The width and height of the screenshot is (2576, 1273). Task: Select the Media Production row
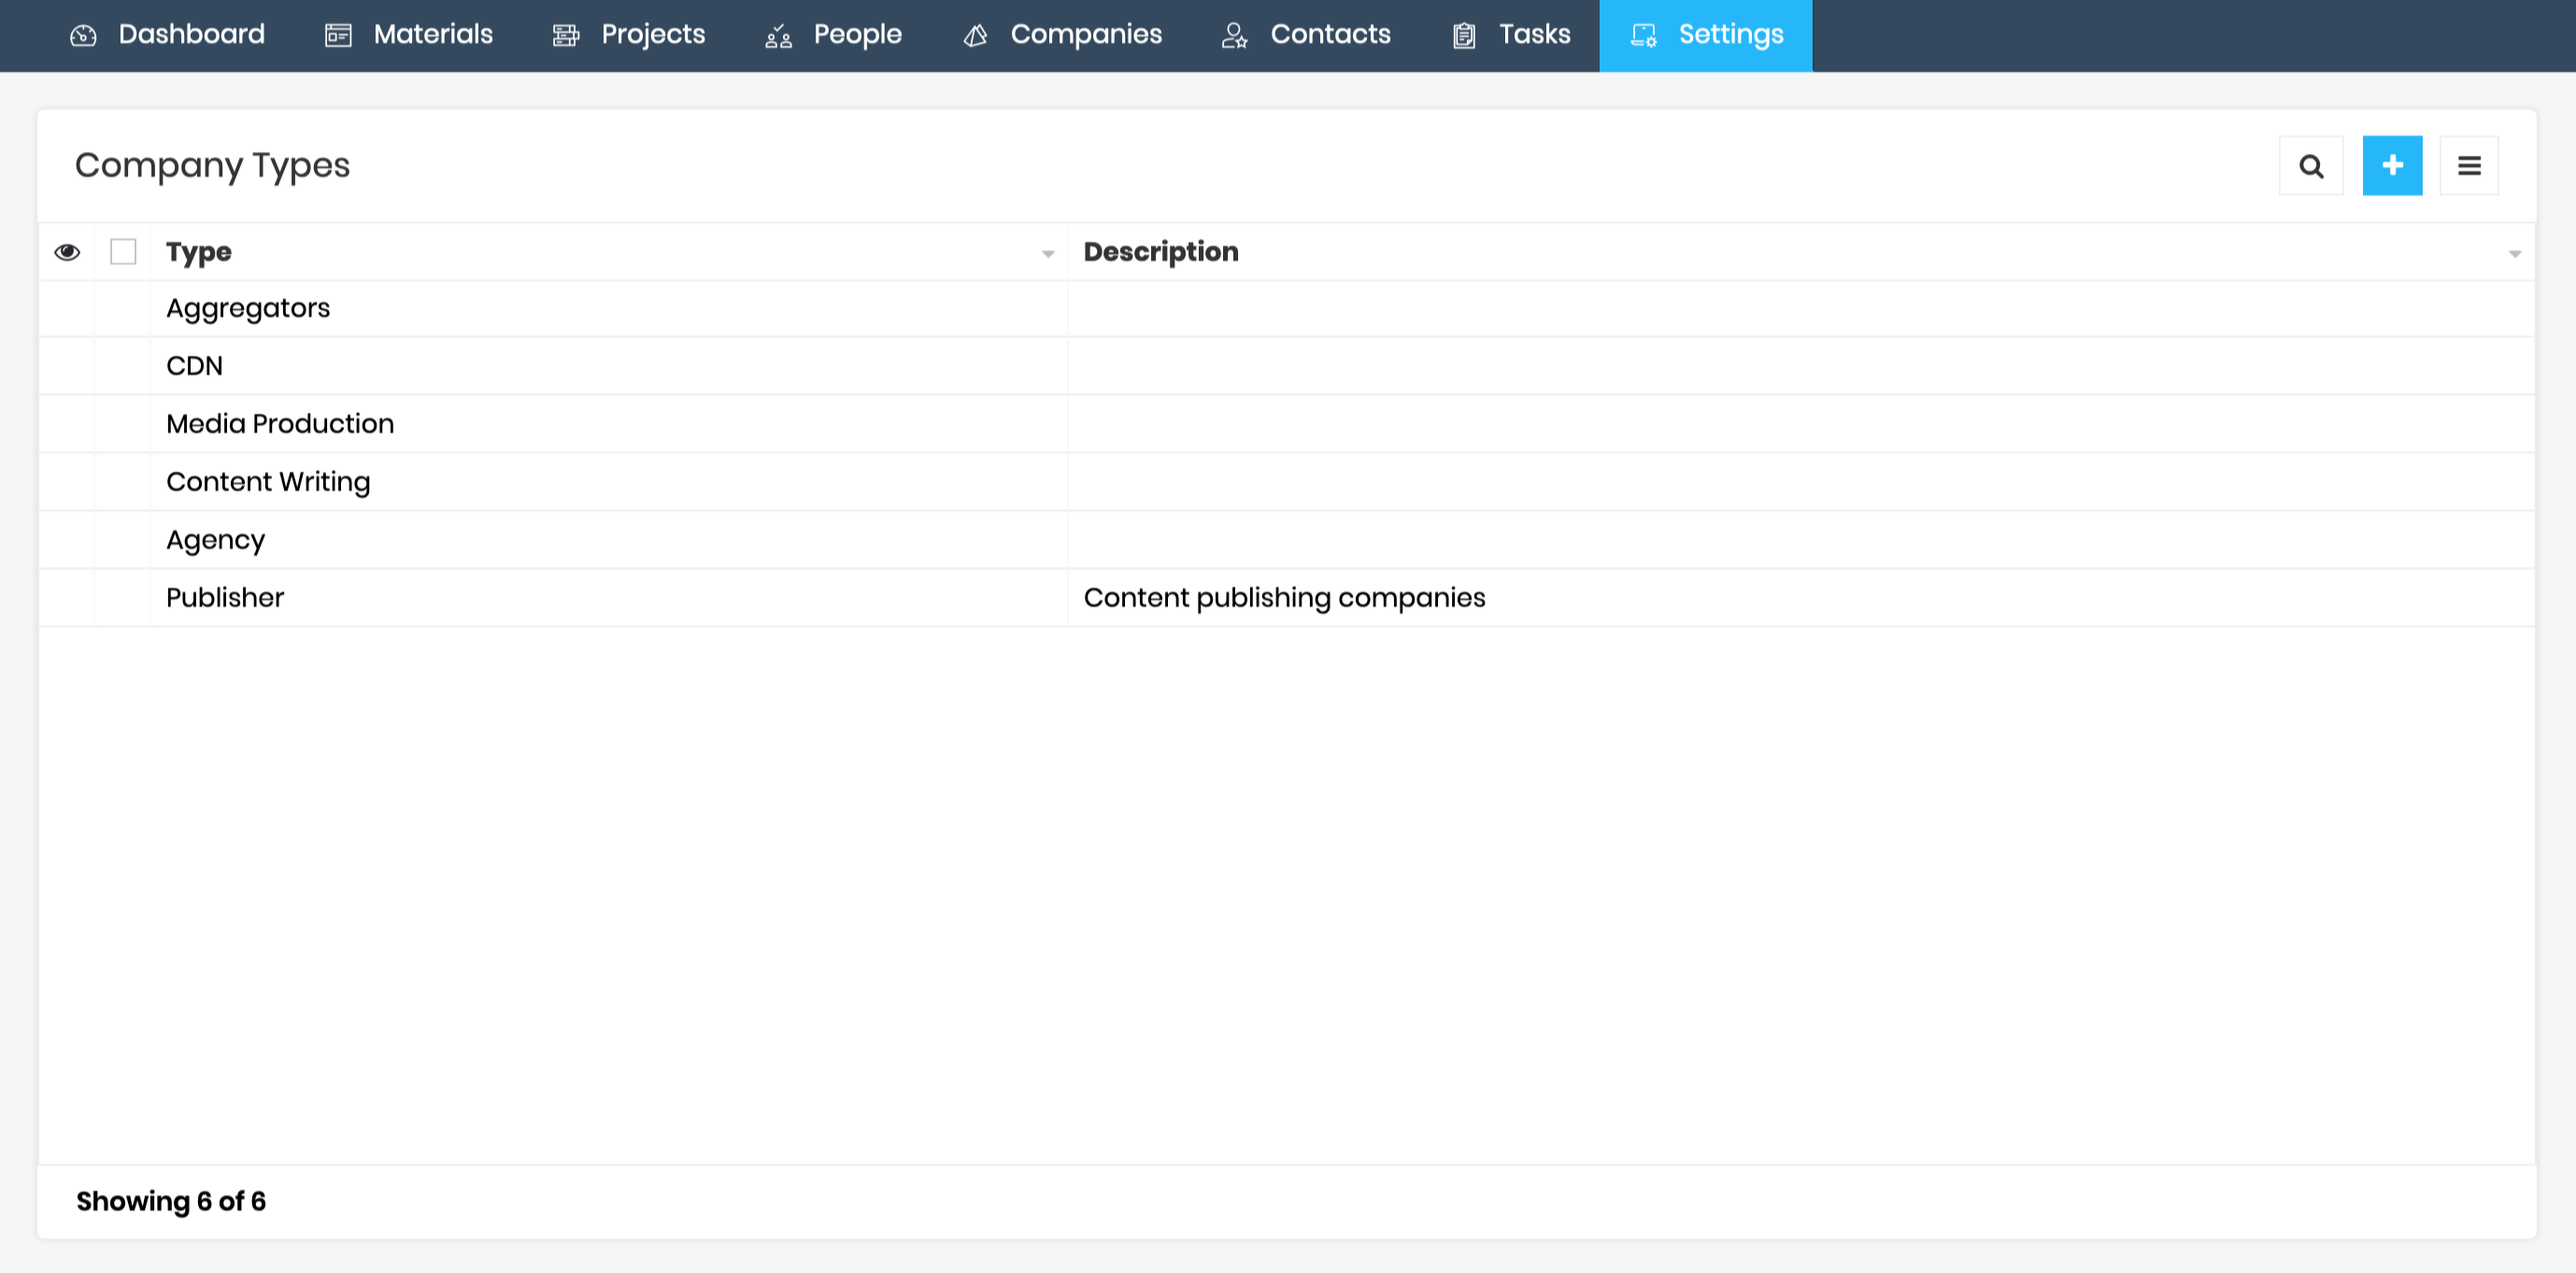tap(1287, 425)
